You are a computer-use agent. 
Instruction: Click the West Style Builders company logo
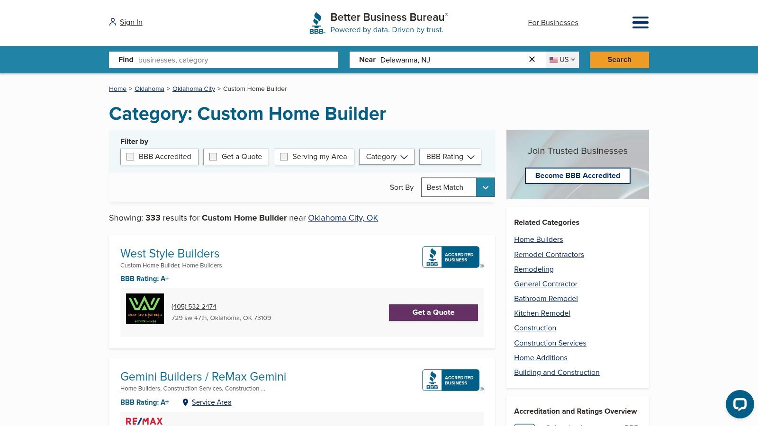click(x=145, y=309)
